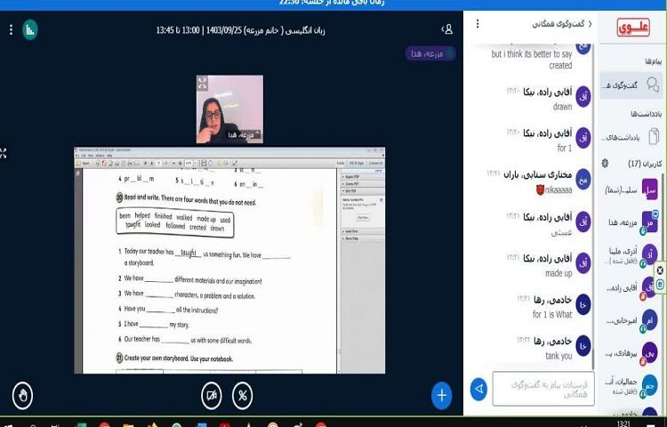Toggle the muted audio button
Viewport: 667px width, 427px height.
(x=242, y=394)
